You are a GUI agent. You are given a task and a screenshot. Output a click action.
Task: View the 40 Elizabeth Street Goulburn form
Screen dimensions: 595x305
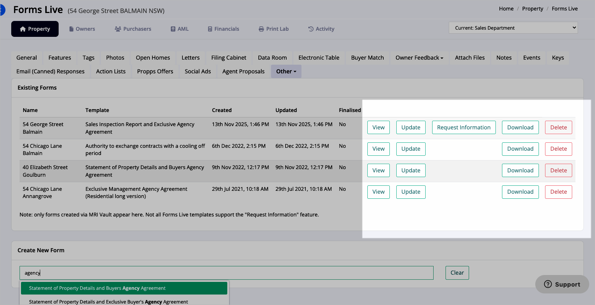click(x=379, y=171)
